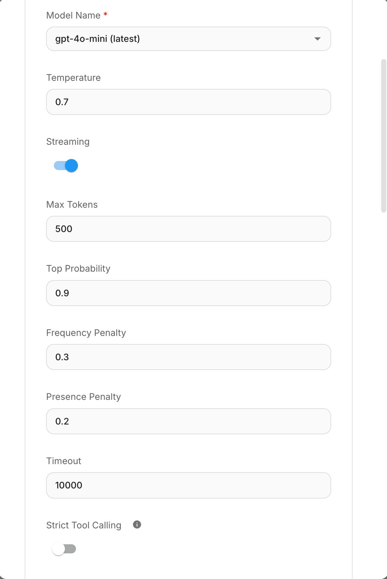The image size is (387, 579).
Task: Click the Timeout label text
Action: coord(64,461)
